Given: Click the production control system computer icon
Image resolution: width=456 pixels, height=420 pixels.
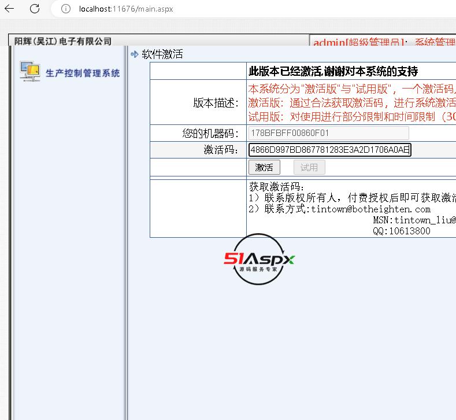Looking at the screenshot, I should point(30,71).
